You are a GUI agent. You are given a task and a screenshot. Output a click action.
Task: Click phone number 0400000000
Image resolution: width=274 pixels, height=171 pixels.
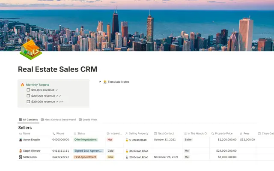pos(61,140)
